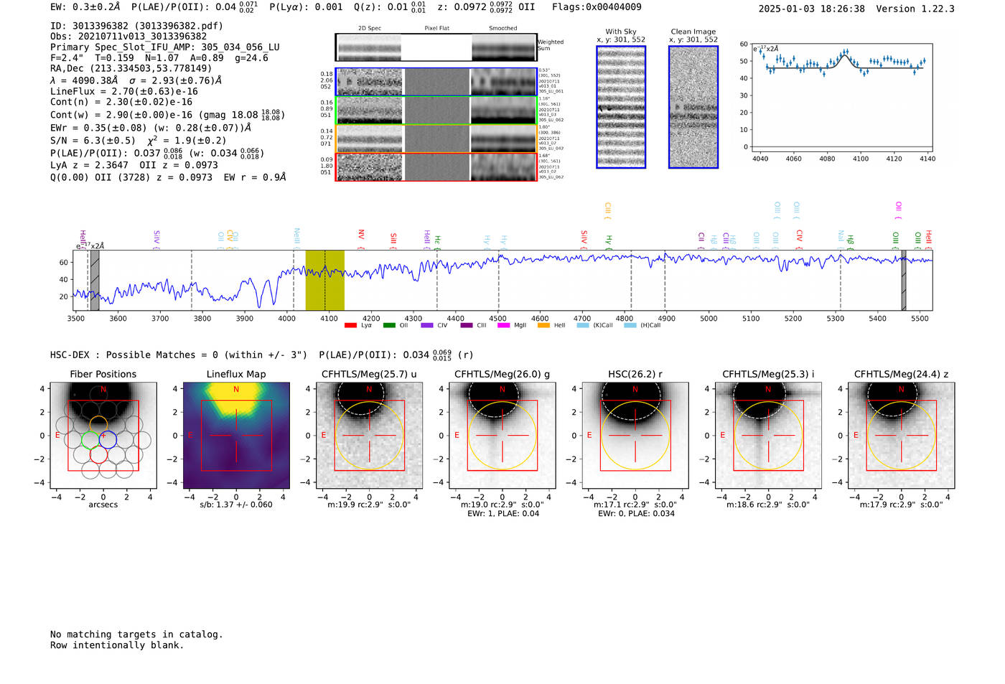Screen dimensions: 1005x684
Task: Click the m:17.9 rc:2.9" caption
Action: coord(902,505)
